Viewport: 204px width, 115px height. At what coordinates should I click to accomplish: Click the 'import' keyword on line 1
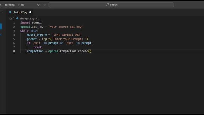tap(25, 23)
